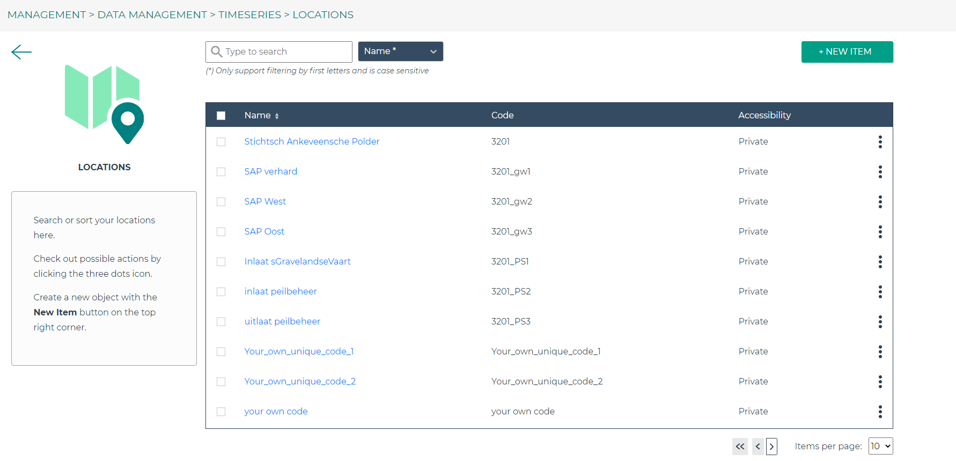The width and height of the screenshot is (956, 461).
Task: Check the your own code row checkbox
Action: pos(221,411)
